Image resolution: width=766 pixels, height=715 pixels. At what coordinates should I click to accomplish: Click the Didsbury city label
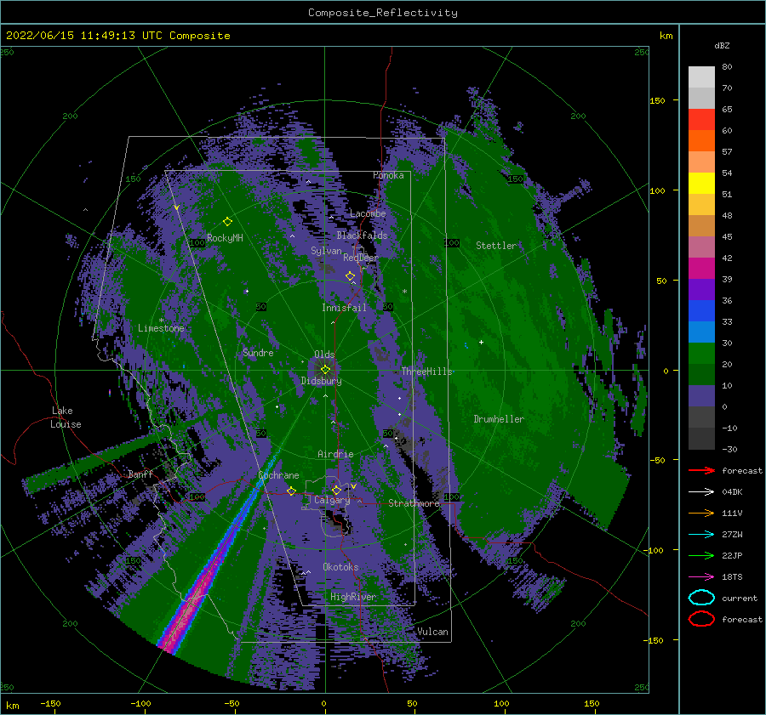tap(321, 381)
